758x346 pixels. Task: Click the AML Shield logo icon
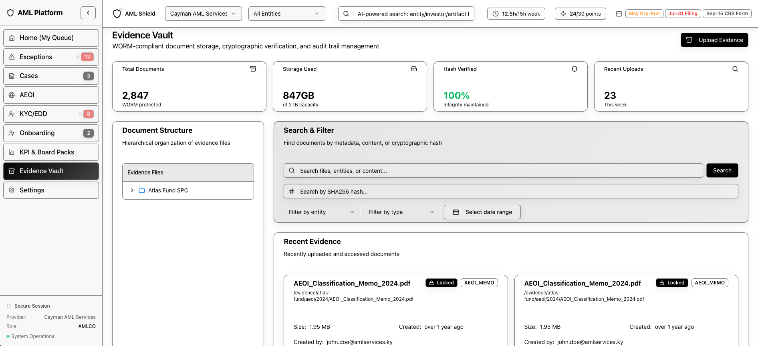[117, 14]
